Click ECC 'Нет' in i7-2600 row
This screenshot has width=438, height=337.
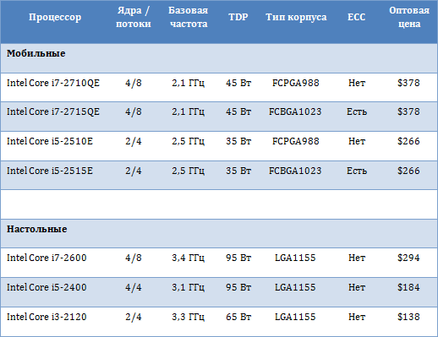pyautogui.click(x=357, y=258)
